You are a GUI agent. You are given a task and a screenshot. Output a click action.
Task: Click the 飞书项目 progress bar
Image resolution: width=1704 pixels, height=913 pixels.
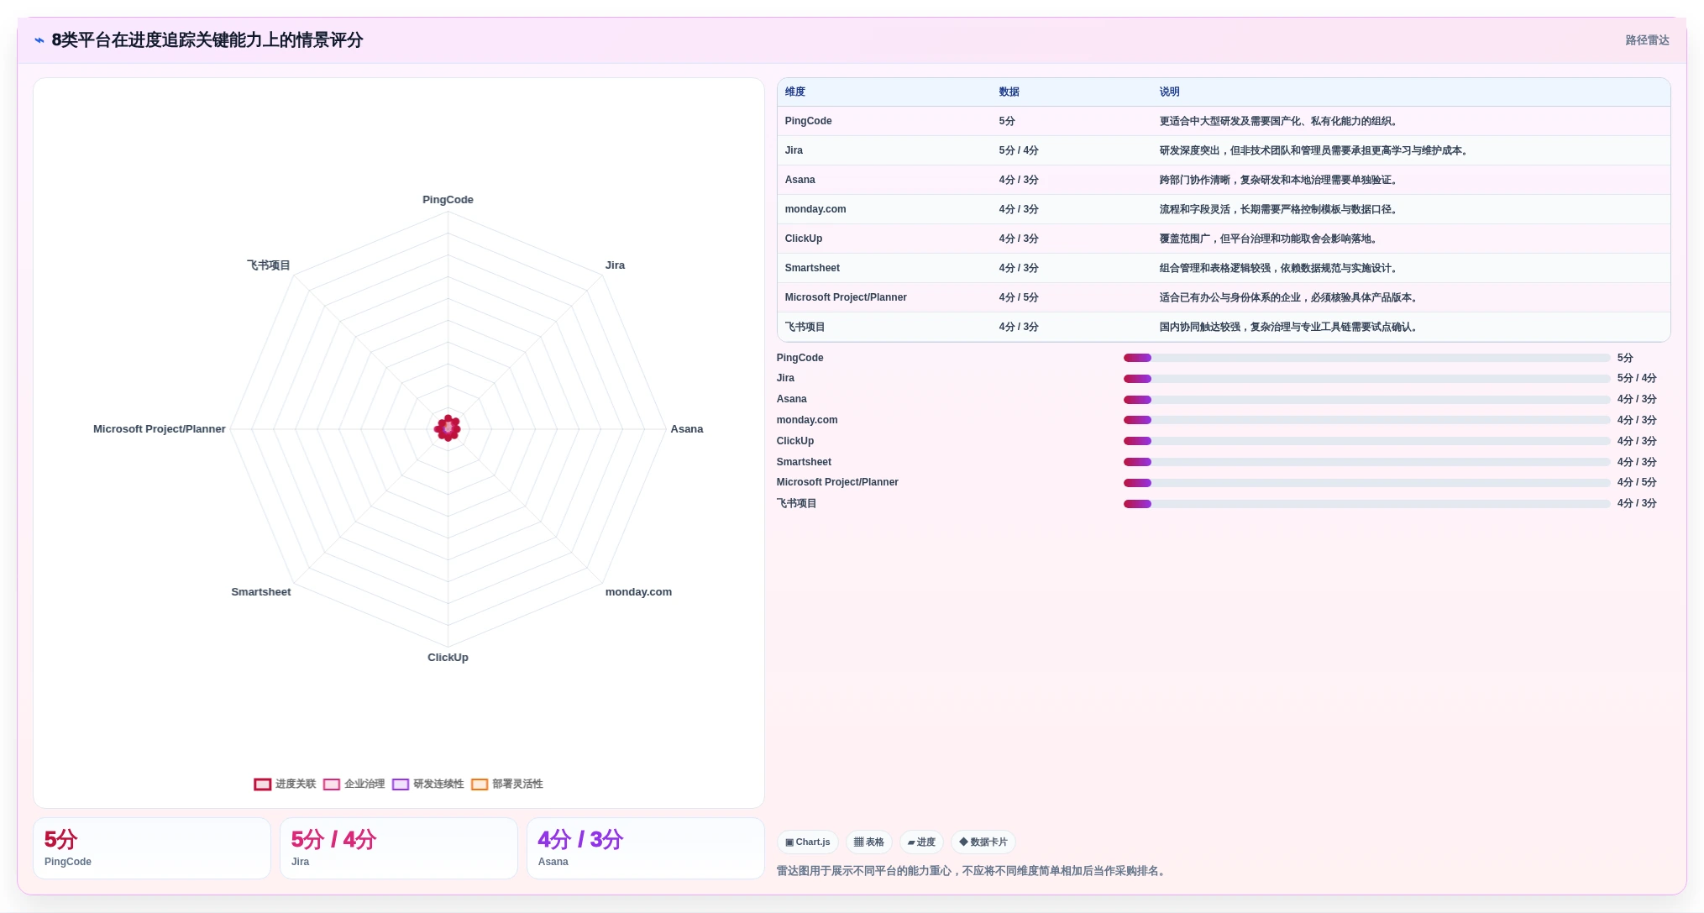tap(1366, 504)
